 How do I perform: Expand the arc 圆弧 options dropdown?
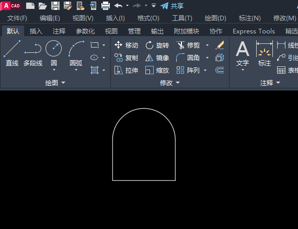pos(76,70)
